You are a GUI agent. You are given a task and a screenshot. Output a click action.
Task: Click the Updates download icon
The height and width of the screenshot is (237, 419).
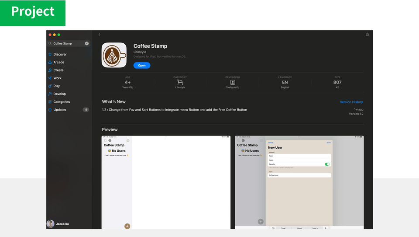pyautogui.click(x=50, y=110)
